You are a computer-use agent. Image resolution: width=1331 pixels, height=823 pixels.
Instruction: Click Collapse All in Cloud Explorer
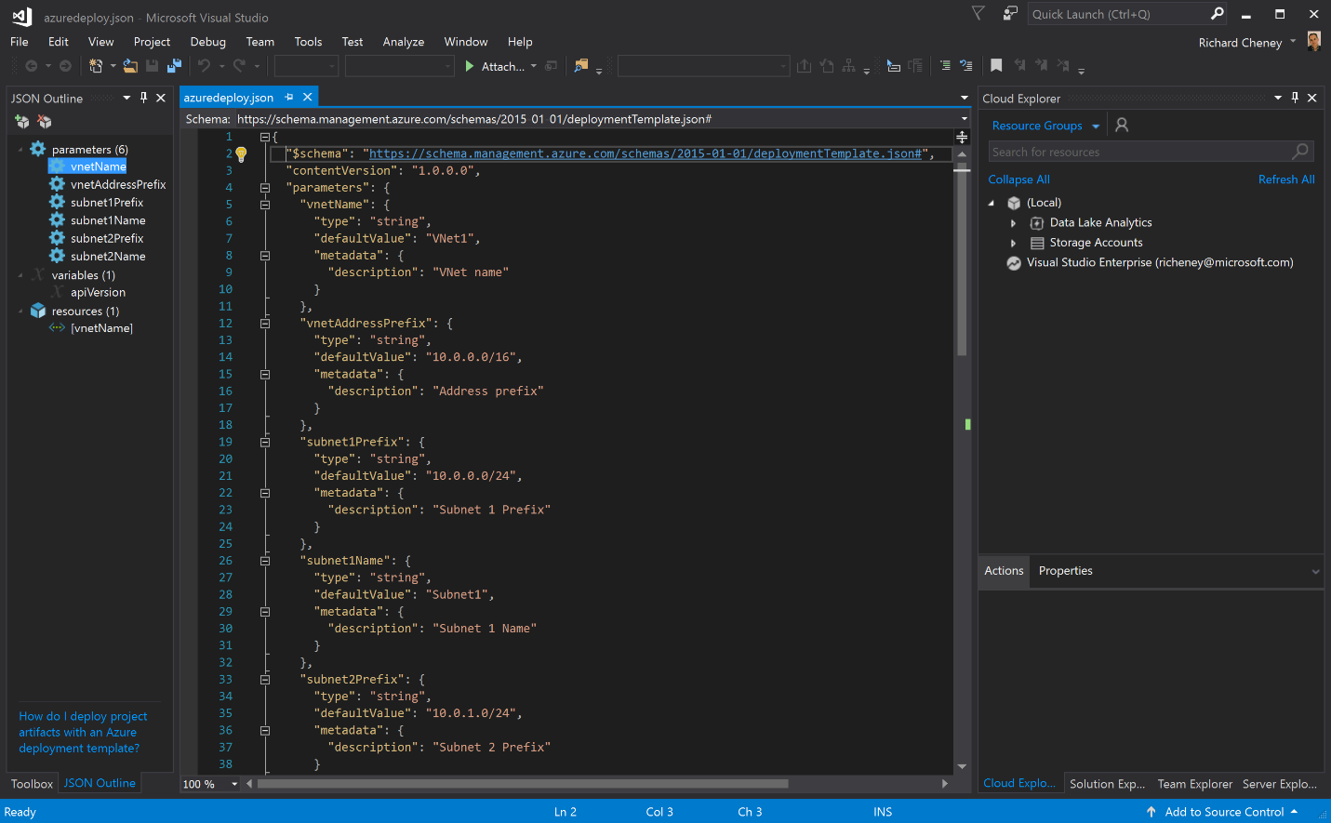click(1018, 179)
